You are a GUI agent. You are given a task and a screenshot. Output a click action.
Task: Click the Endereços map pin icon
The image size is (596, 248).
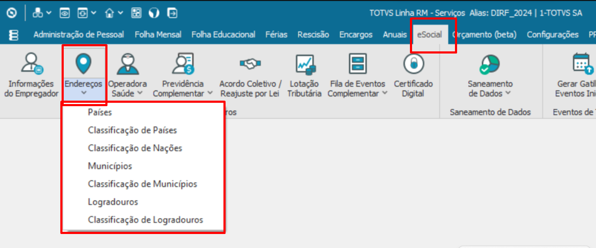coord(83,64)
